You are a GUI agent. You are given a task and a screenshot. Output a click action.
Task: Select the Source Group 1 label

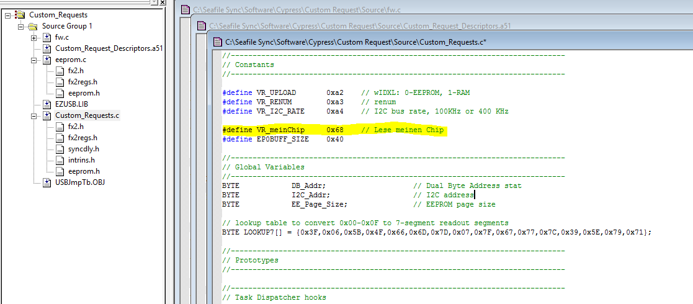click(67, 26)
